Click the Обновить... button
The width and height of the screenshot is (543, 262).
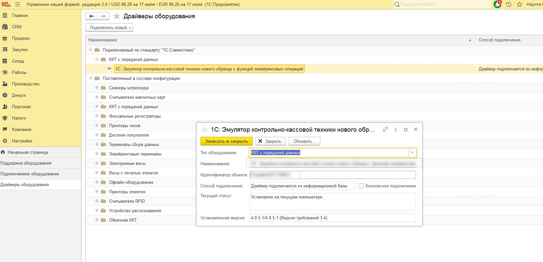click(304, 141)
